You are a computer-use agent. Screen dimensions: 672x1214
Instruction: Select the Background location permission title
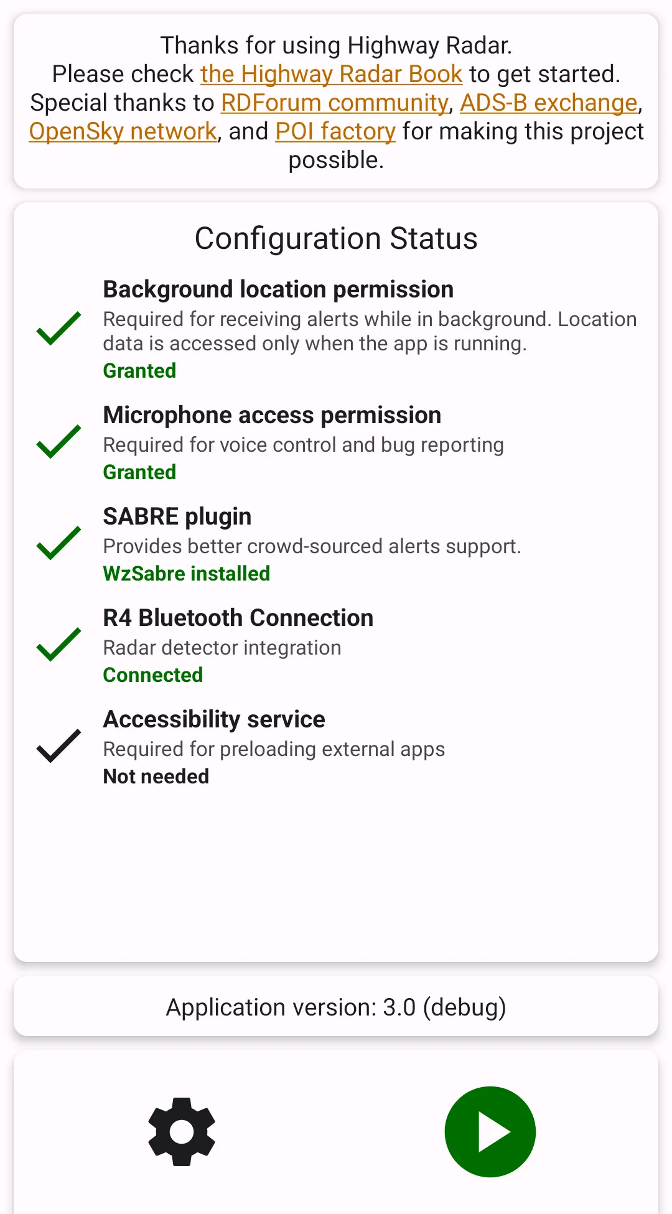(x=278, y=289)
